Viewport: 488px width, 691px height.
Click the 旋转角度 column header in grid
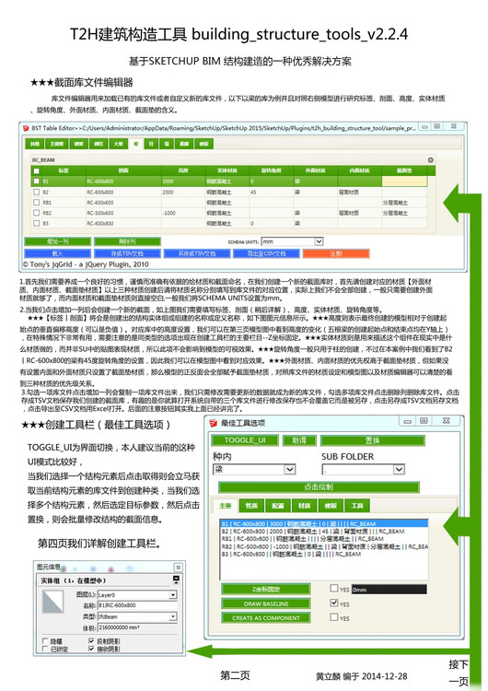272,170
